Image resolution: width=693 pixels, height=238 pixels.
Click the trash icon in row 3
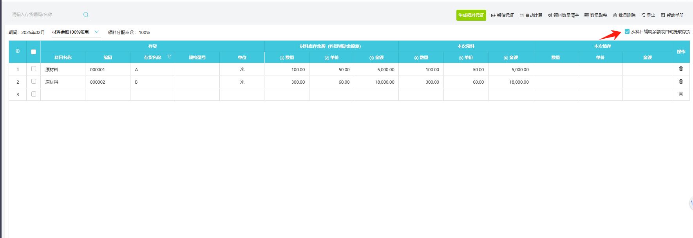681,94
